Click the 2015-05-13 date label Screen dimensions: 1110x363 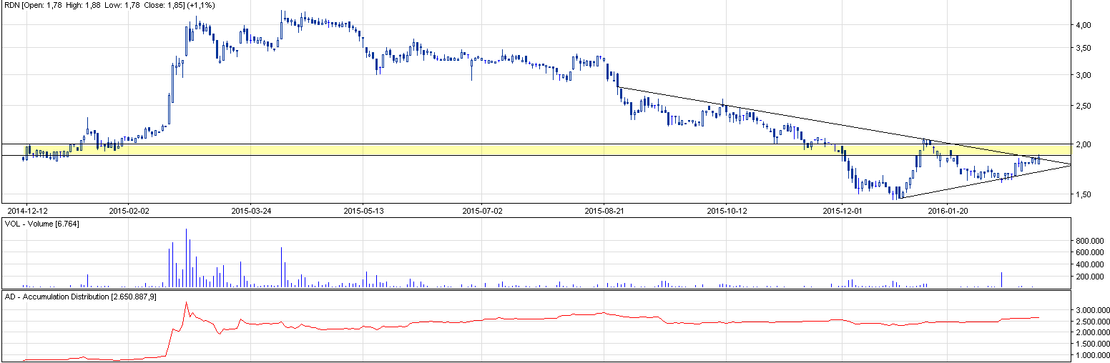(x=363, y=211)
